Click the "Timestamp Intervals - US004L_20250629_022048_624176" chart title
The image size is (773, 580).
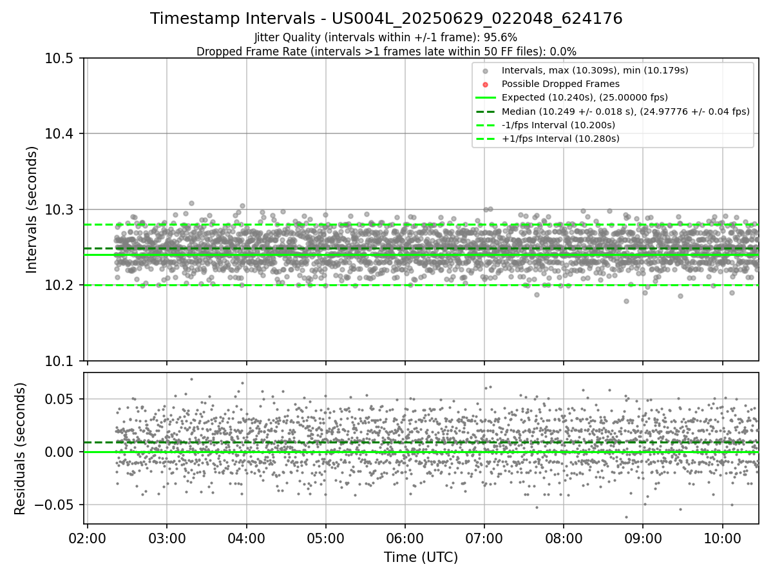click(x=386, y=19)
